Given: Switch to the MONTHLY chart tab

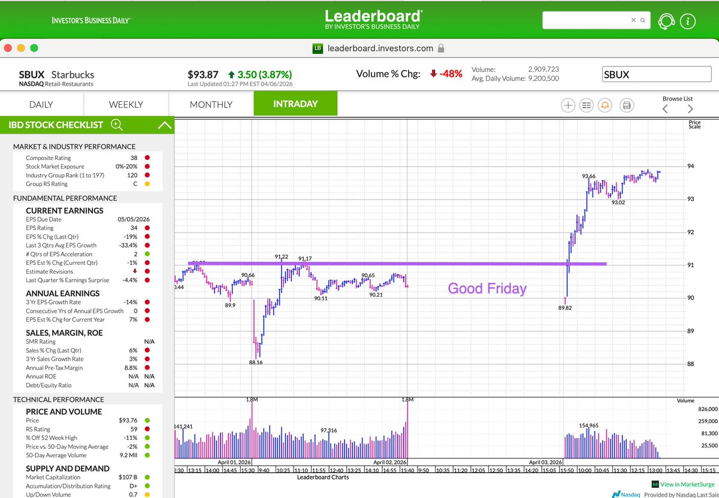Looking at the screenshot, I should [x=211, y=104].
